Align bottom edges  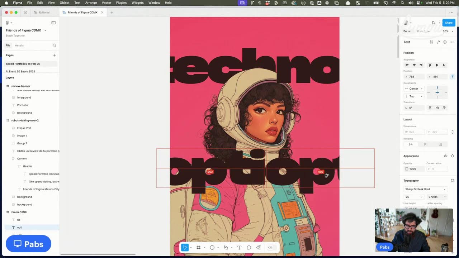[x=444, y=65]
